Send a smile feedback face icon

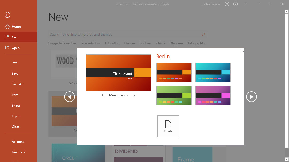pos(227,4)
